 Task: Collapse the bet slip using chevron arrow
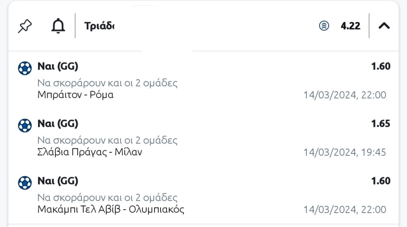coord(384,26)
